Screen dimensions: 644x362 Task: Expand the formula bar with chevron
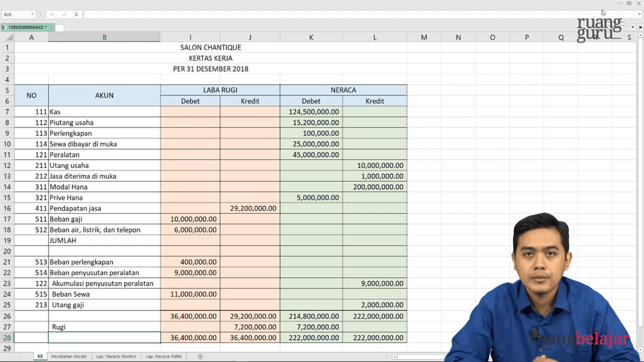(x=640, y=14)
